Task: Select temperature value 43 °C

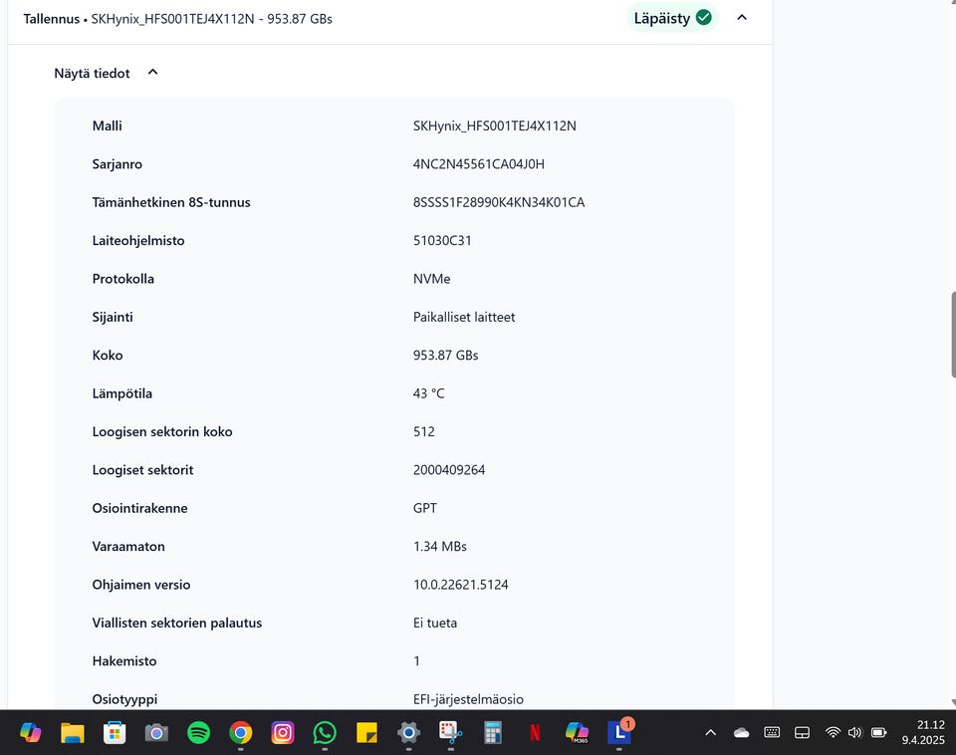Action: [428, 393]
